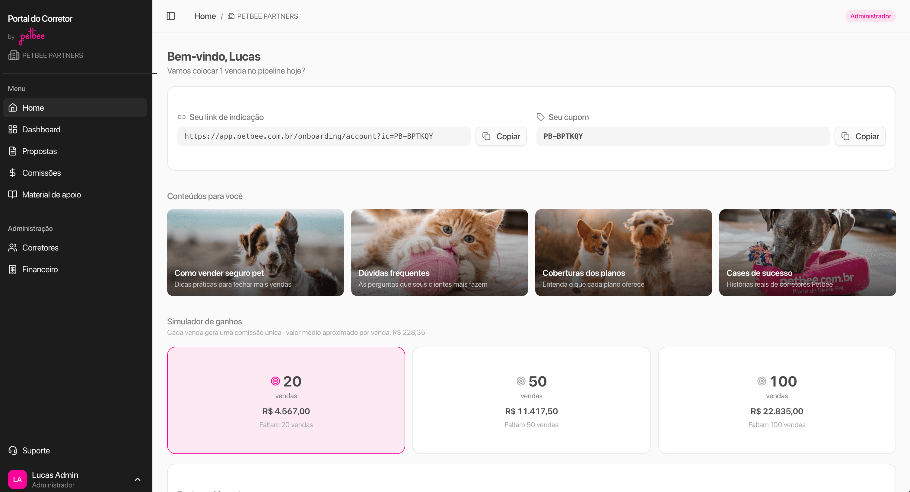Toggle the sidebar collapse icon

click(x=171, y=16)
